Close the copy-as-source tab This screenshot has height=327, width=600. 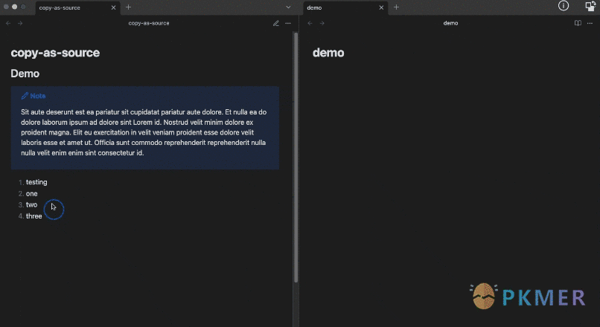113,7
